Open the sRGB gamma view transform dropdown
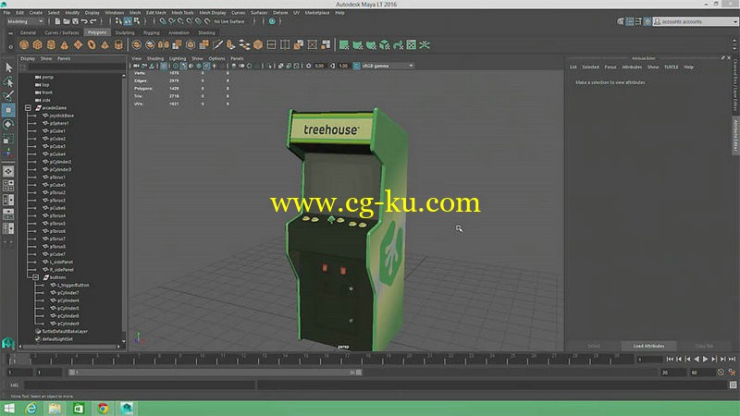 pyautogui.click(x=387, y=66)
